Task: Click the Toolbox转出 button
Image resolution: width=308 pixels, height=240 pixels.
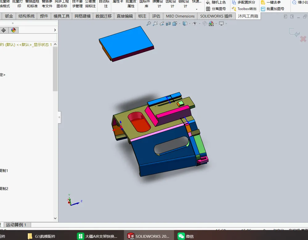Action: click(x=244, y=9)
